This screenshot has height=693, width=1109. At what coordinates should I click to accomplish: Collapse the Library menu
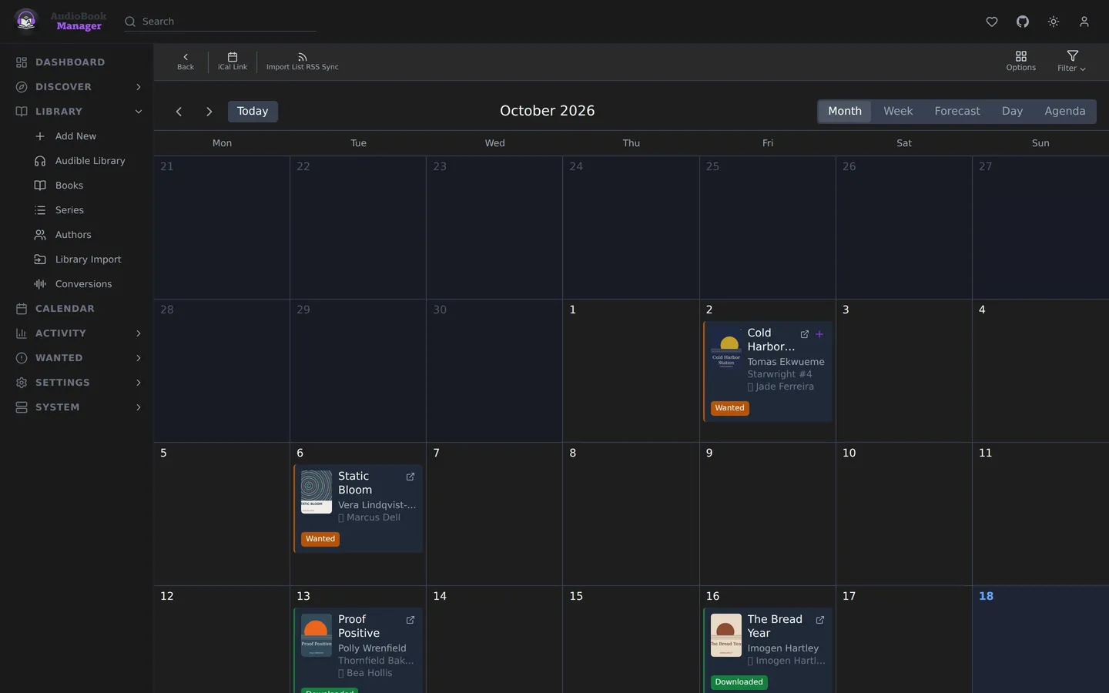pos(77,112)
